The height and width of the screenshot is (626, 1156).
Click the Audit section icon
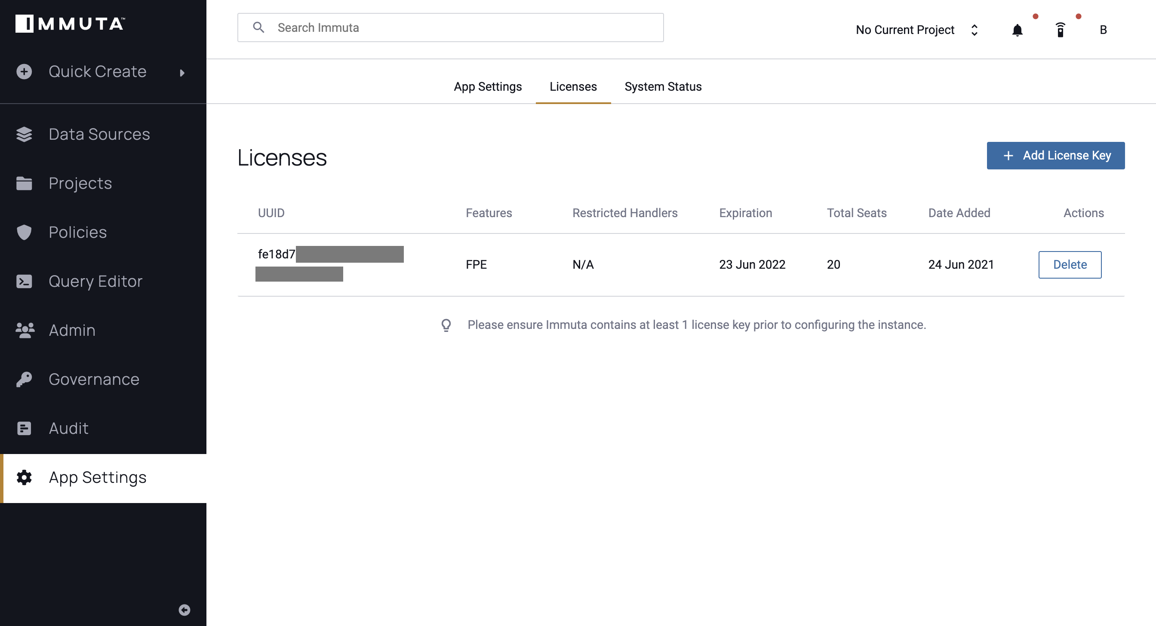tap(24, 427)
